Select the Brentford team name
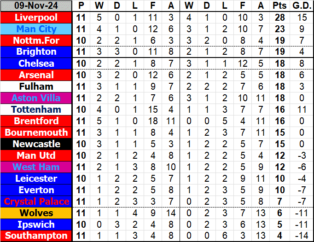The width and height of the screenshot is (314, 242). pyautogui.click(x=36, y=121)
